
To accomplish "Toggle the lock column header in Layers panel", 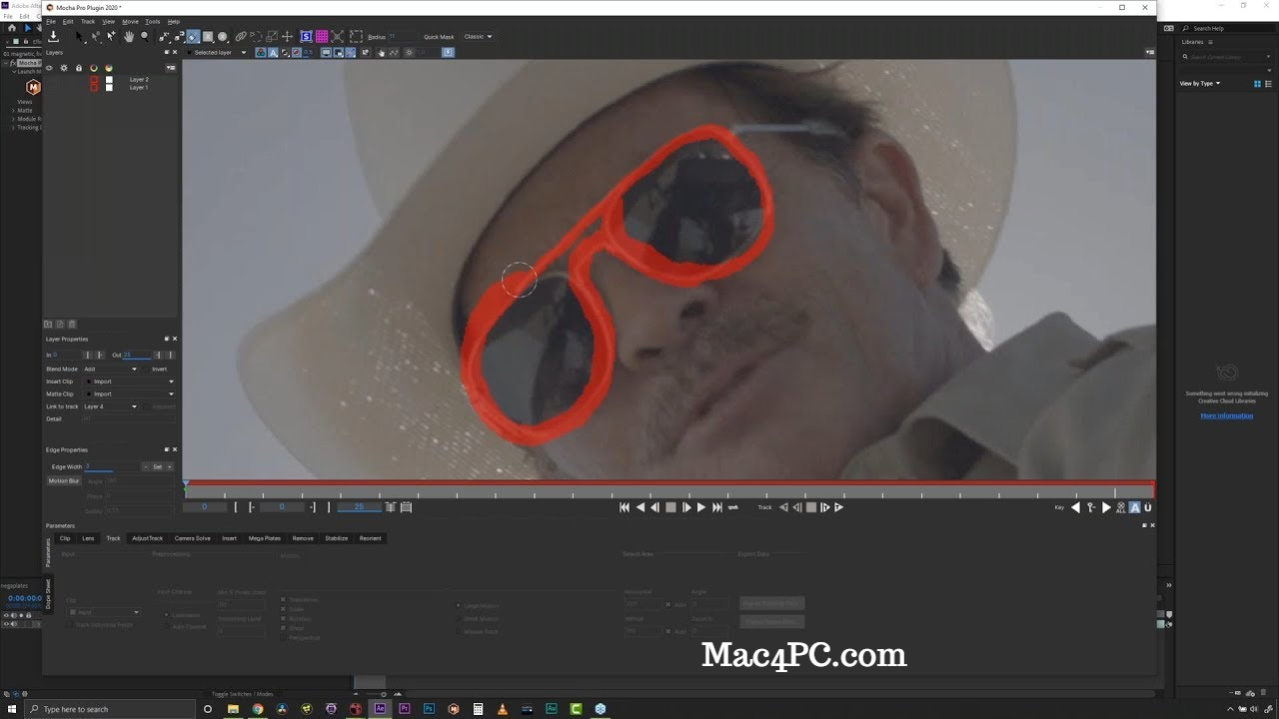I will click(x=79, y=68).
